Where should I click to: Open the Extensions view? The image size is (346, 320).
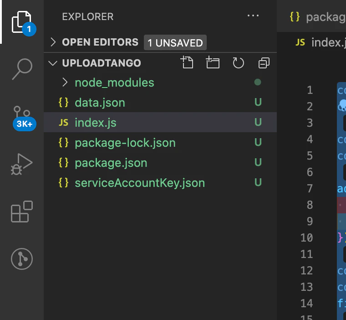pyautogui.click(x=22, y=212)
